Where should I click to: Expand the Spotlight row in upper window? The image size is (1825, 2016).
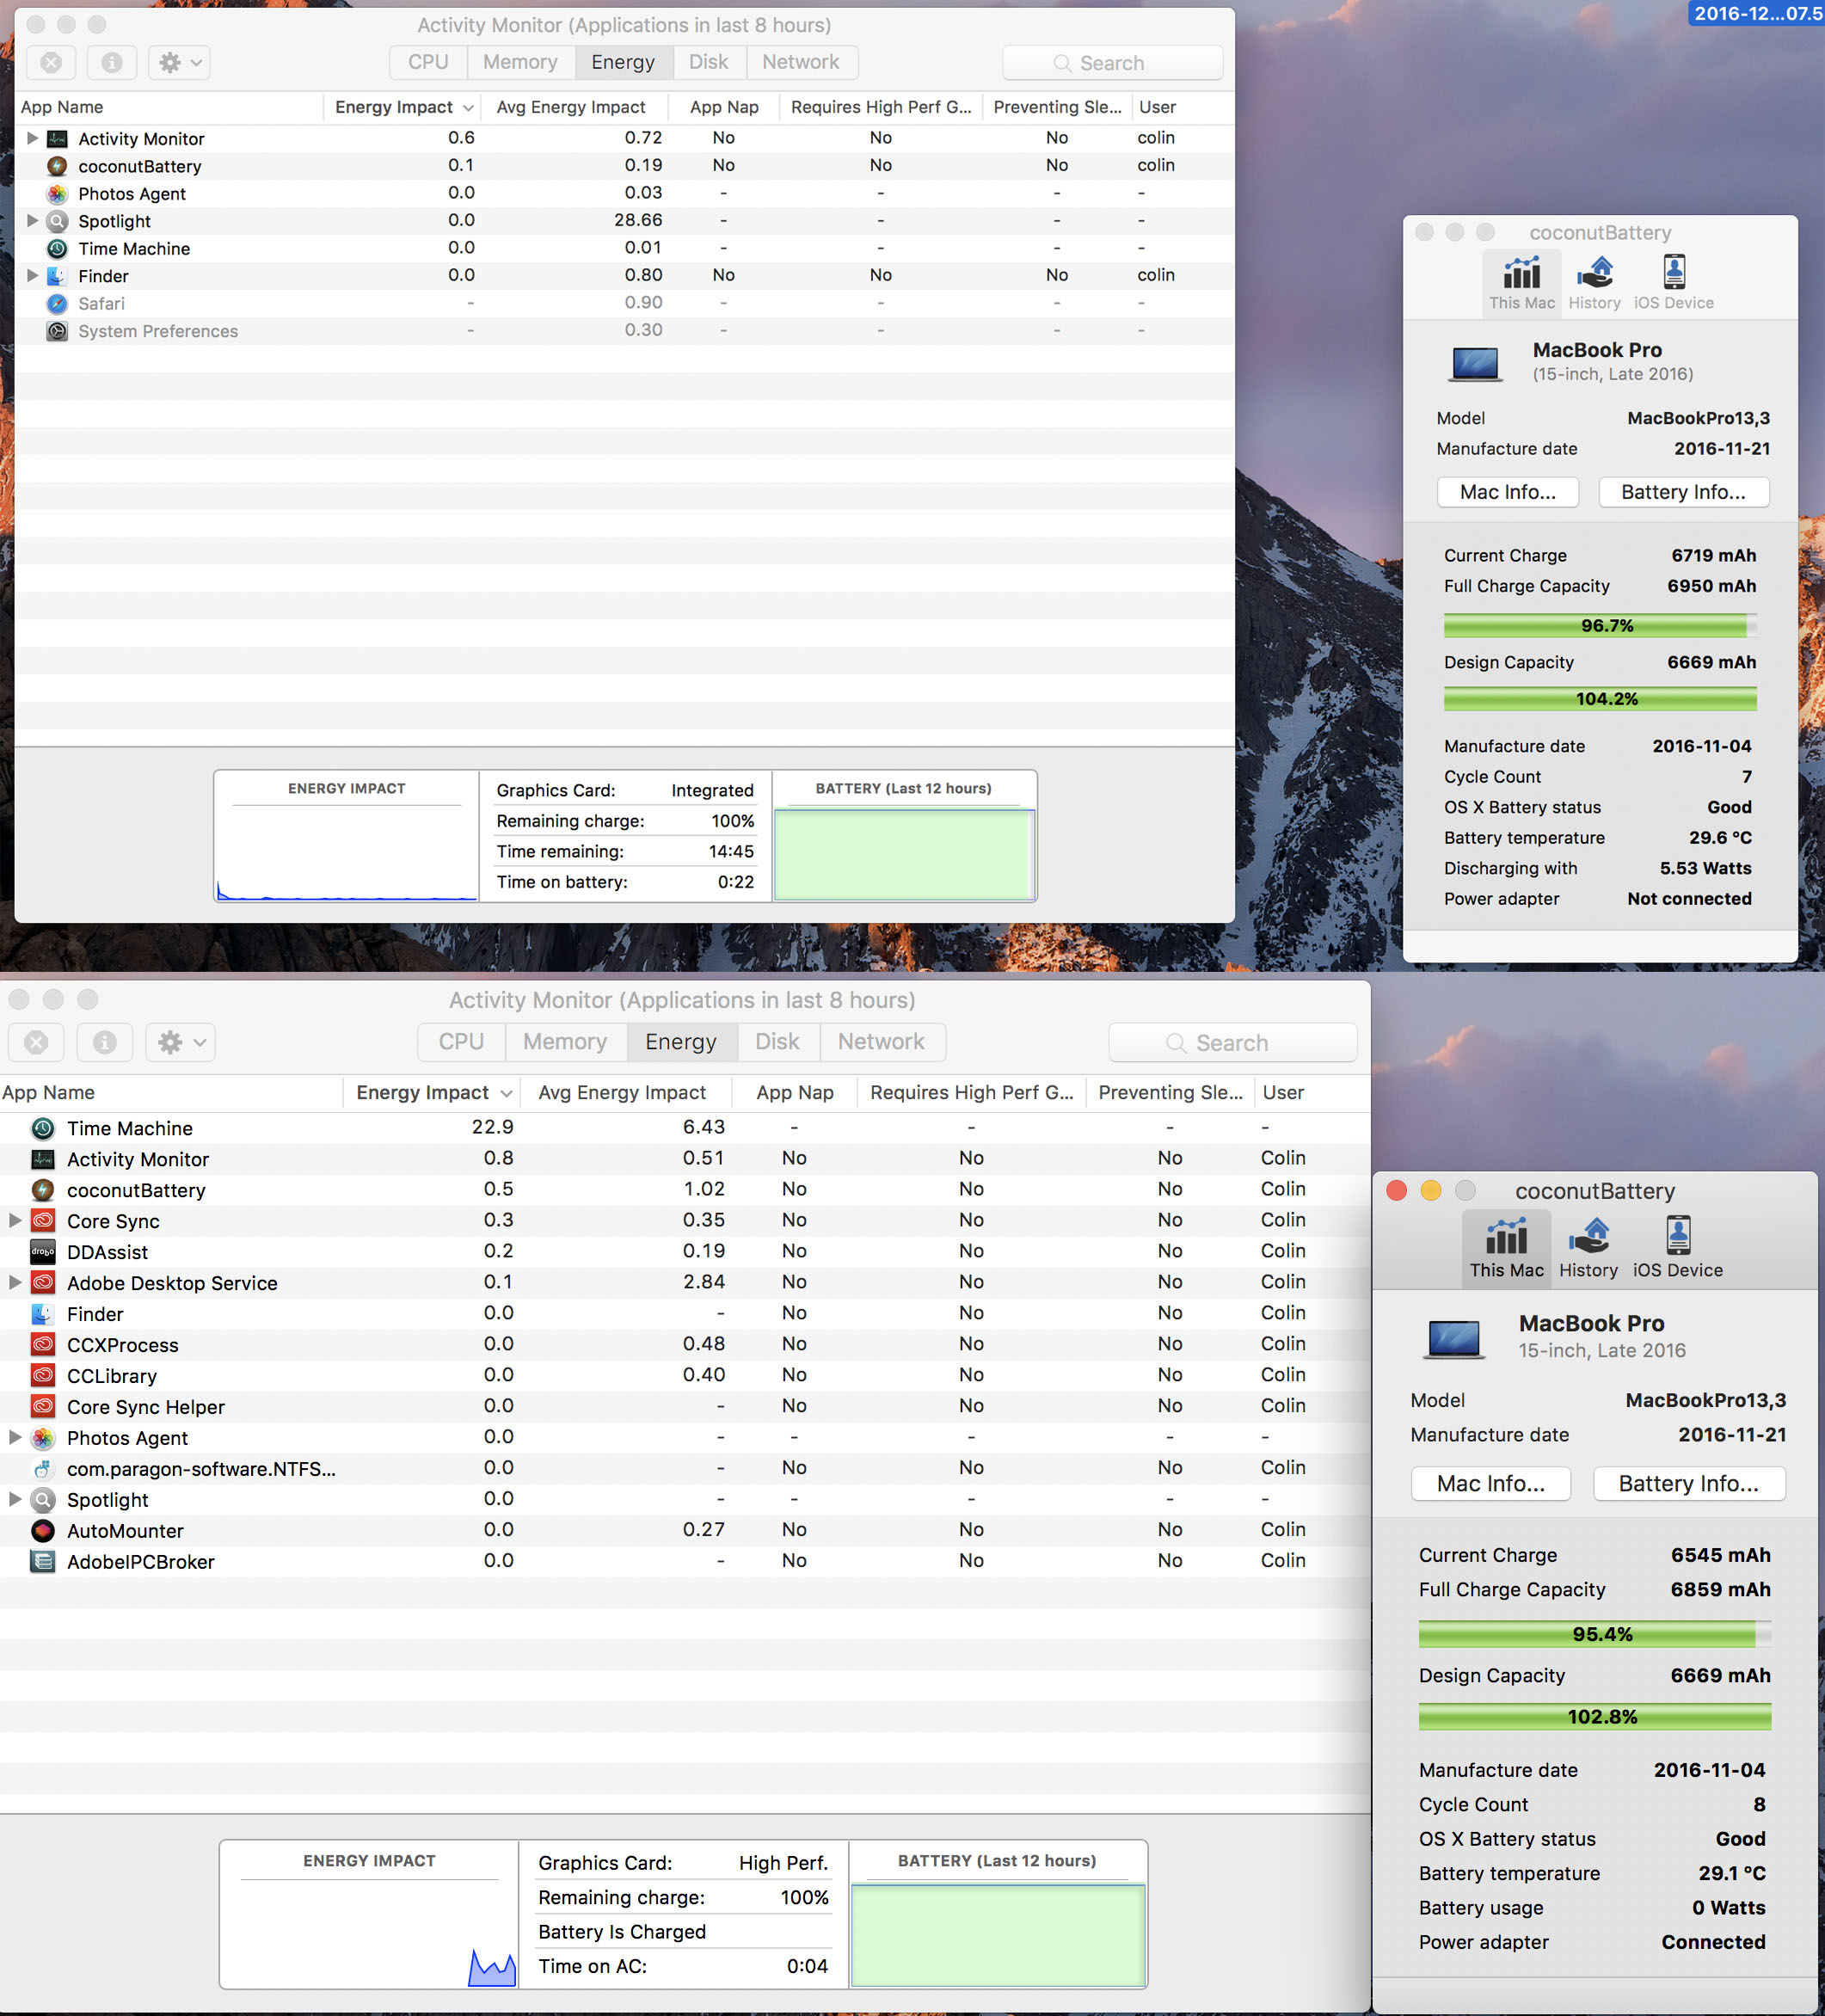pyautogui.click(x=32, y=220)
